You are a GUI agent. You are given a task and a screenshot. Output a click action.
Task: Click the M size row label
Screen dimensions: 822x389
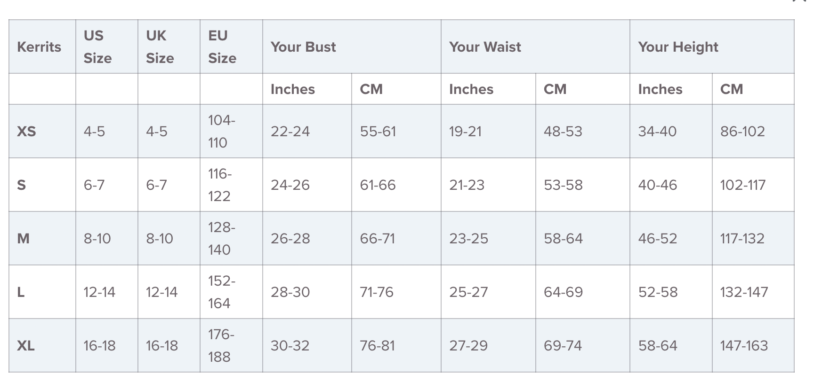pos(23,239)
